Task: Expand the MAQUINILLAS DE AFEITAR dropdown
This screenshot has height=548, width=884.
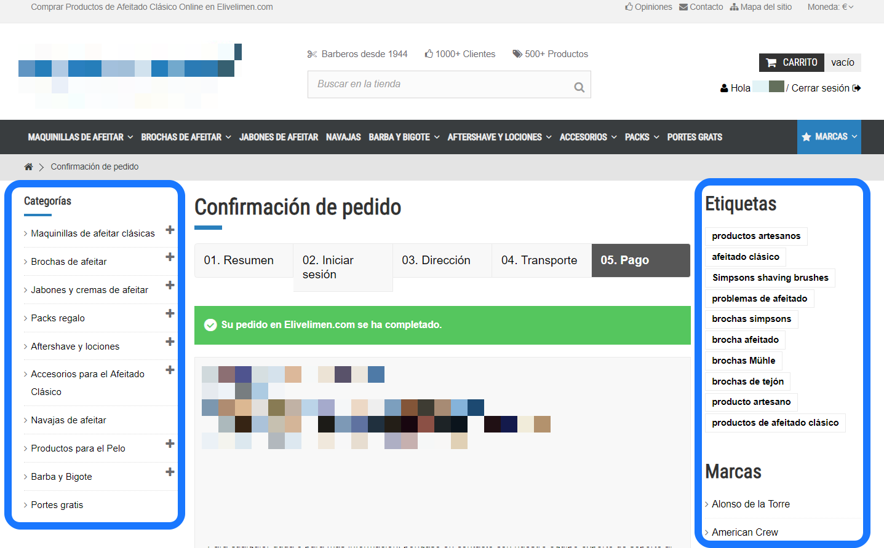Action: 80,136
